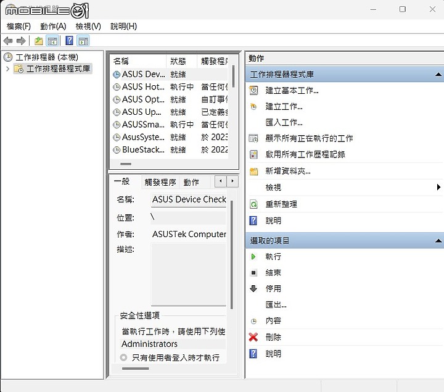The width and height of the screenshot is (444, 392).
Task: Click 建立基本工作... text link
Action: coord(292,90)
